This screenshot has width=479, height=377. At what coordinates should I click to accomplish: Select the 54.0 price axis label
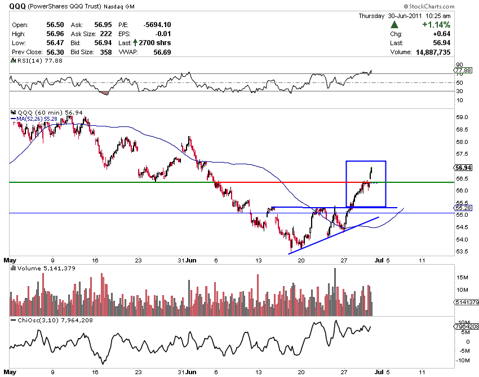462,239
